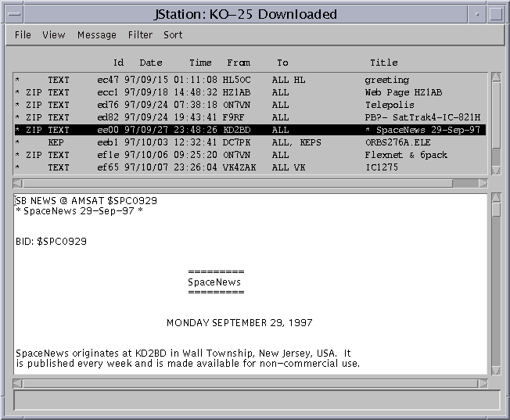
Task: Select the 'Flexnet & 6pack' message
Action: (250, 155)
